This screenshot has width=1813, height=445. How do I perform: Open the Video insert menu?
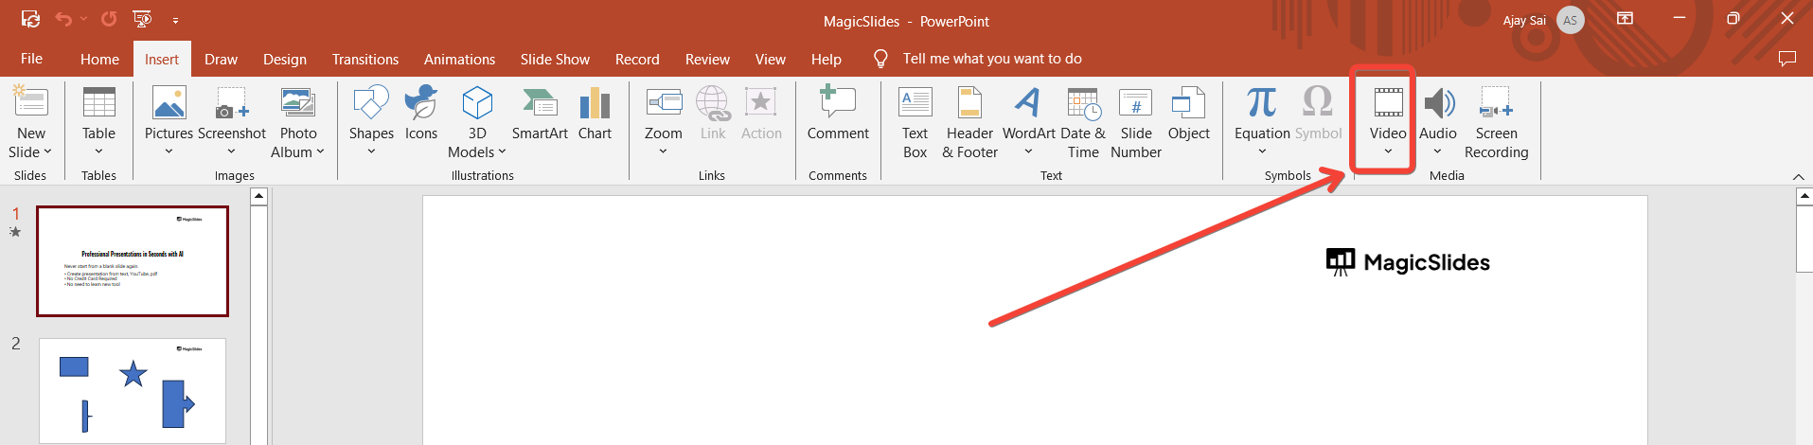point(1388,121)
